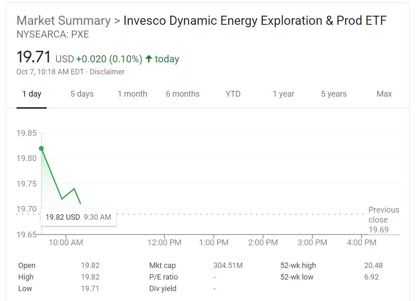Click the 19.80 y-axis label

[x=26, y=158]
